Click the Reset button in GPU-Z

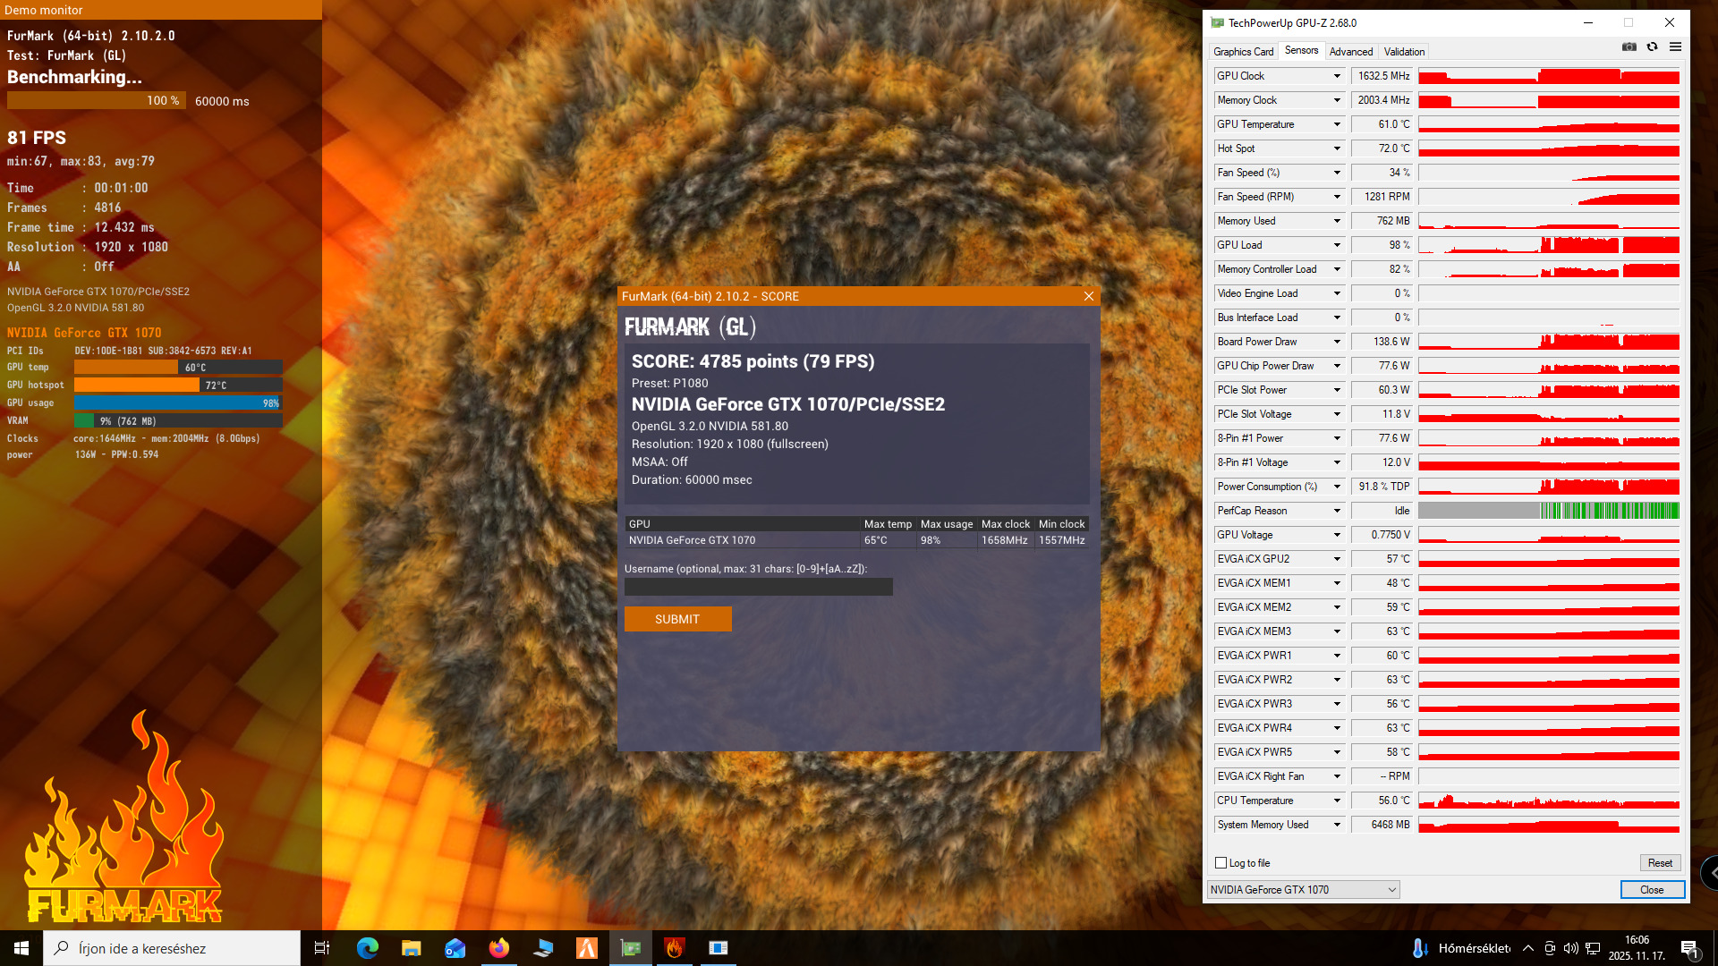tap(1660, 863)
